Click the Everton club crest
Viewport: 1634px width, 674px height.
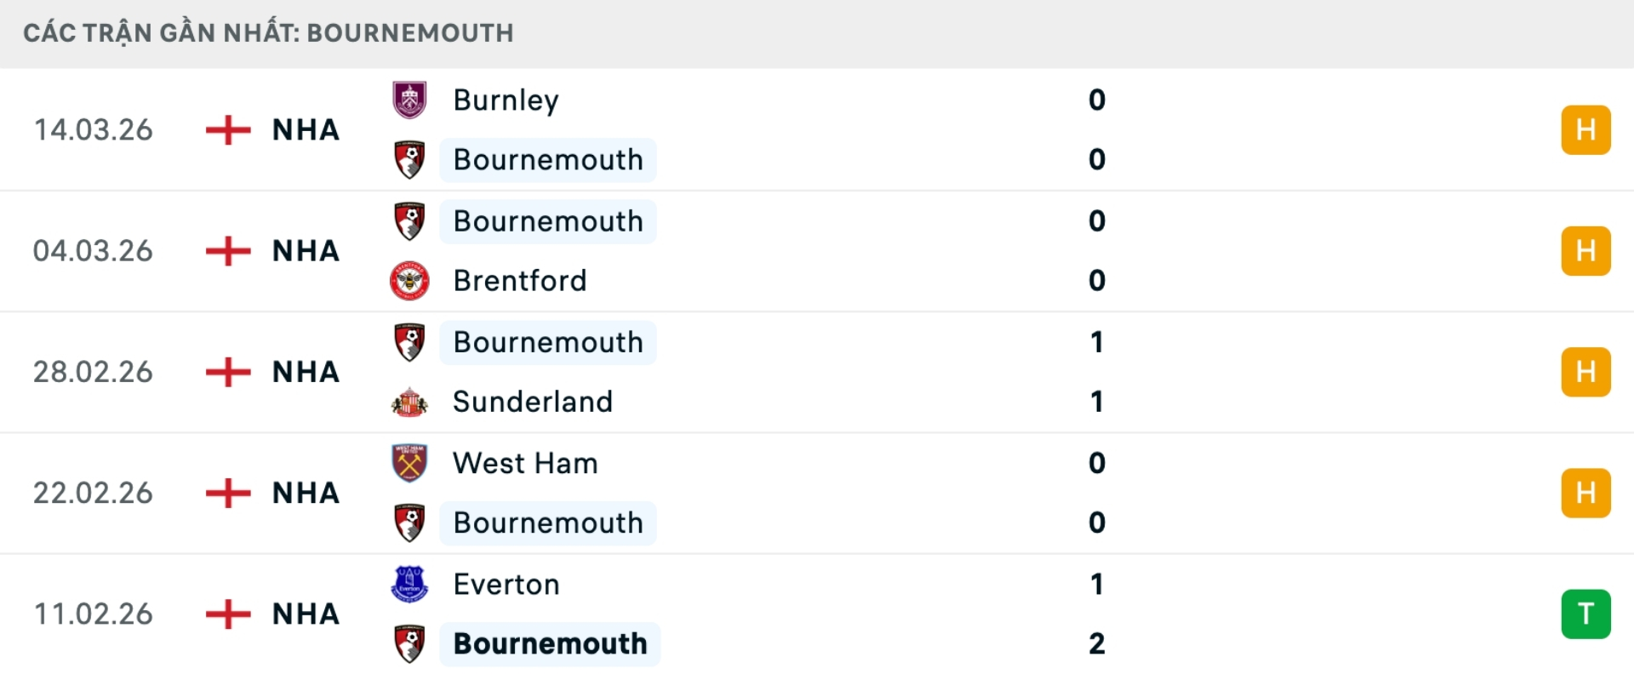(x=409, y=585)
